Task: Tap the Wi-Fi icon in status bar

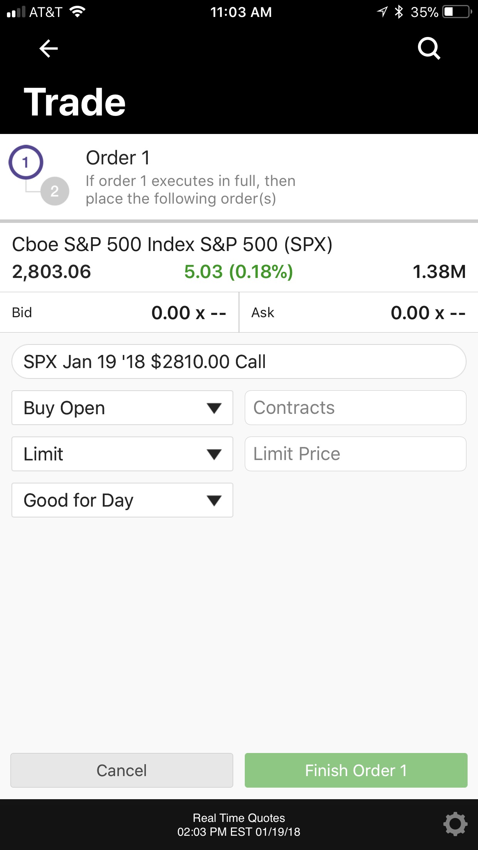Action: point(77,12)
